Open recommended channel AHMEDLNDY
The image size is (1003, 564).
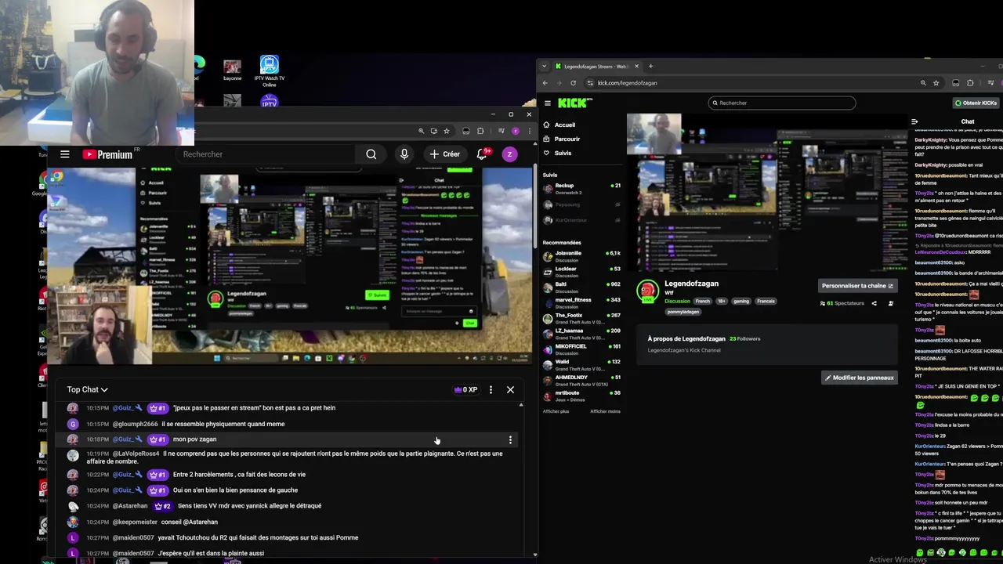click(x=581, y=381)
